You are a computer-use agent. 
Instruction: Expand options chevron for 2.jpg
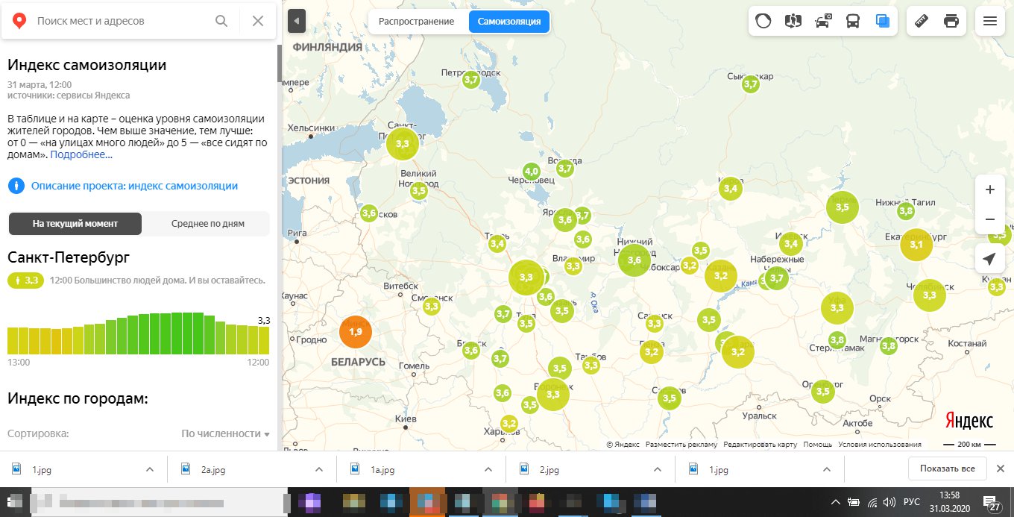tap(658, 470)
